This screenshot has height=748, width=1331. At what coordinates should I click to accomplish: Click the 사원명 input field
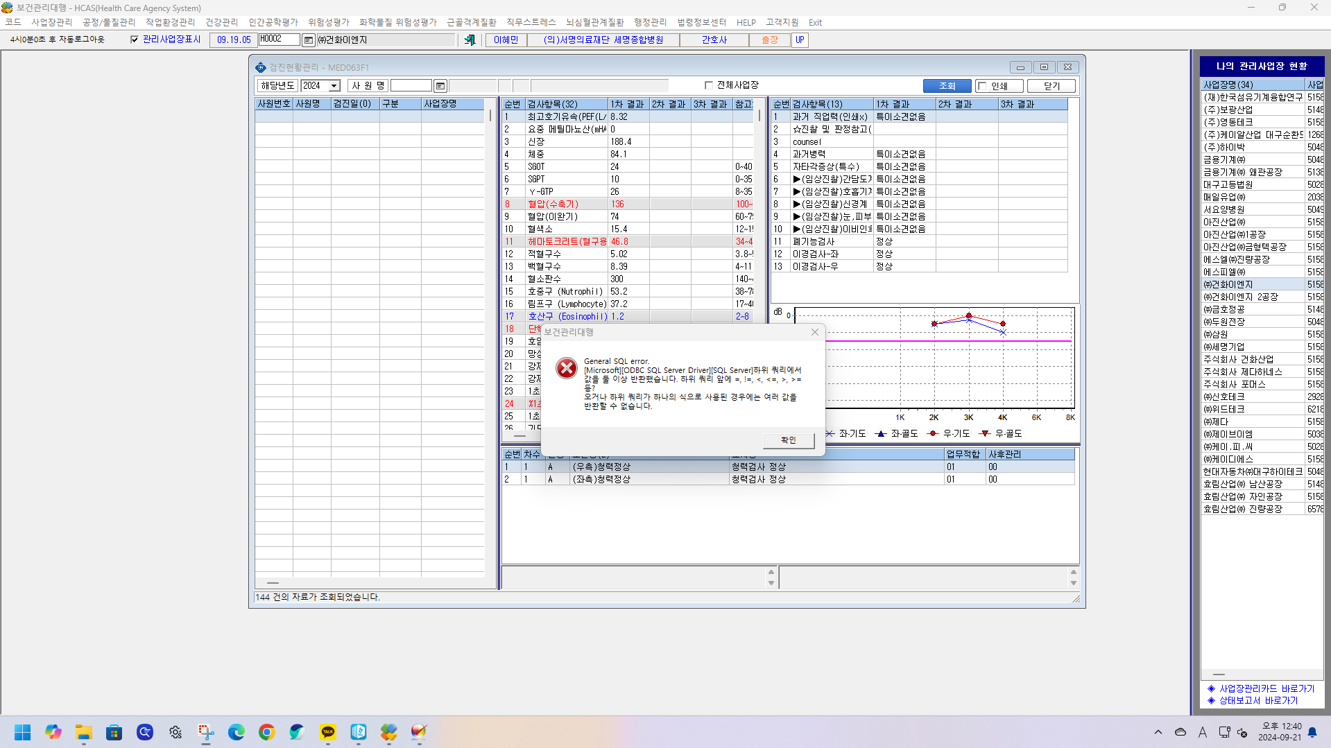[411, 86]
